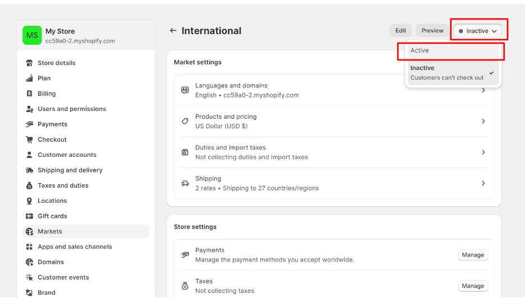Click the Domains globe icon
The image size is (525, 298).
tap(30, 262)
